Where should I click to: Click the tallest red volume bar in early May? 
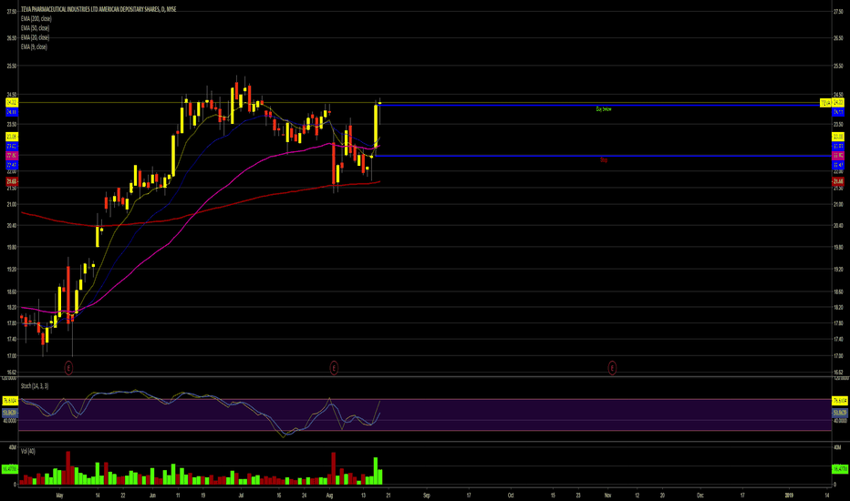tap(68, 468)
